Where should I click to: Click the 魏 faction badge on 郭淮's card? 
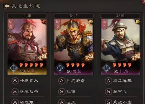coord(107,68)
